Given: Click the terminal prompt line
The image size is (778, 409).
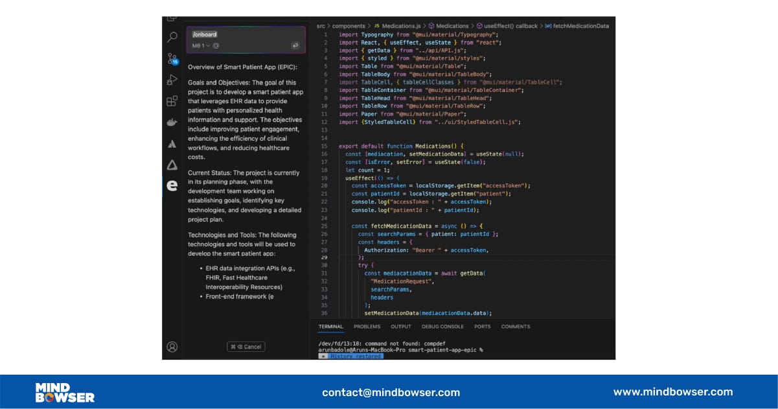Looking at the screenshot, I should tap(400, 349).
